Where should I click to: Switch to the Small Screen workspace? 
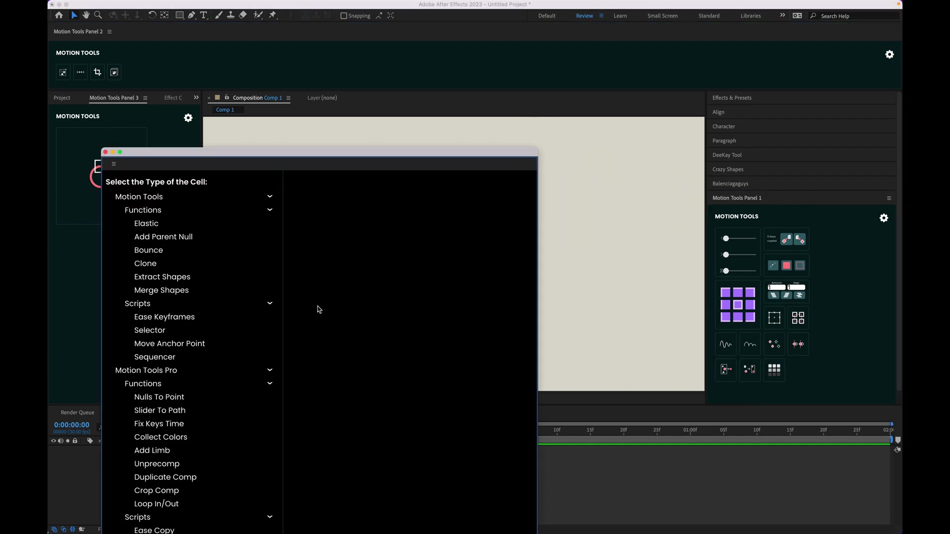point(663,16)
